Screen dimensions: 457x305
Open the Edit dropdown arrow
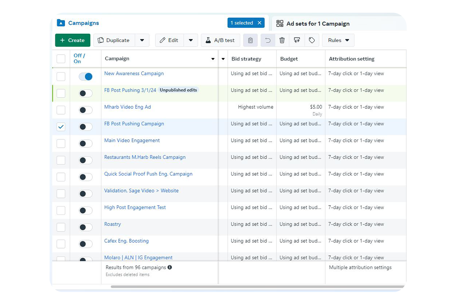190,40
